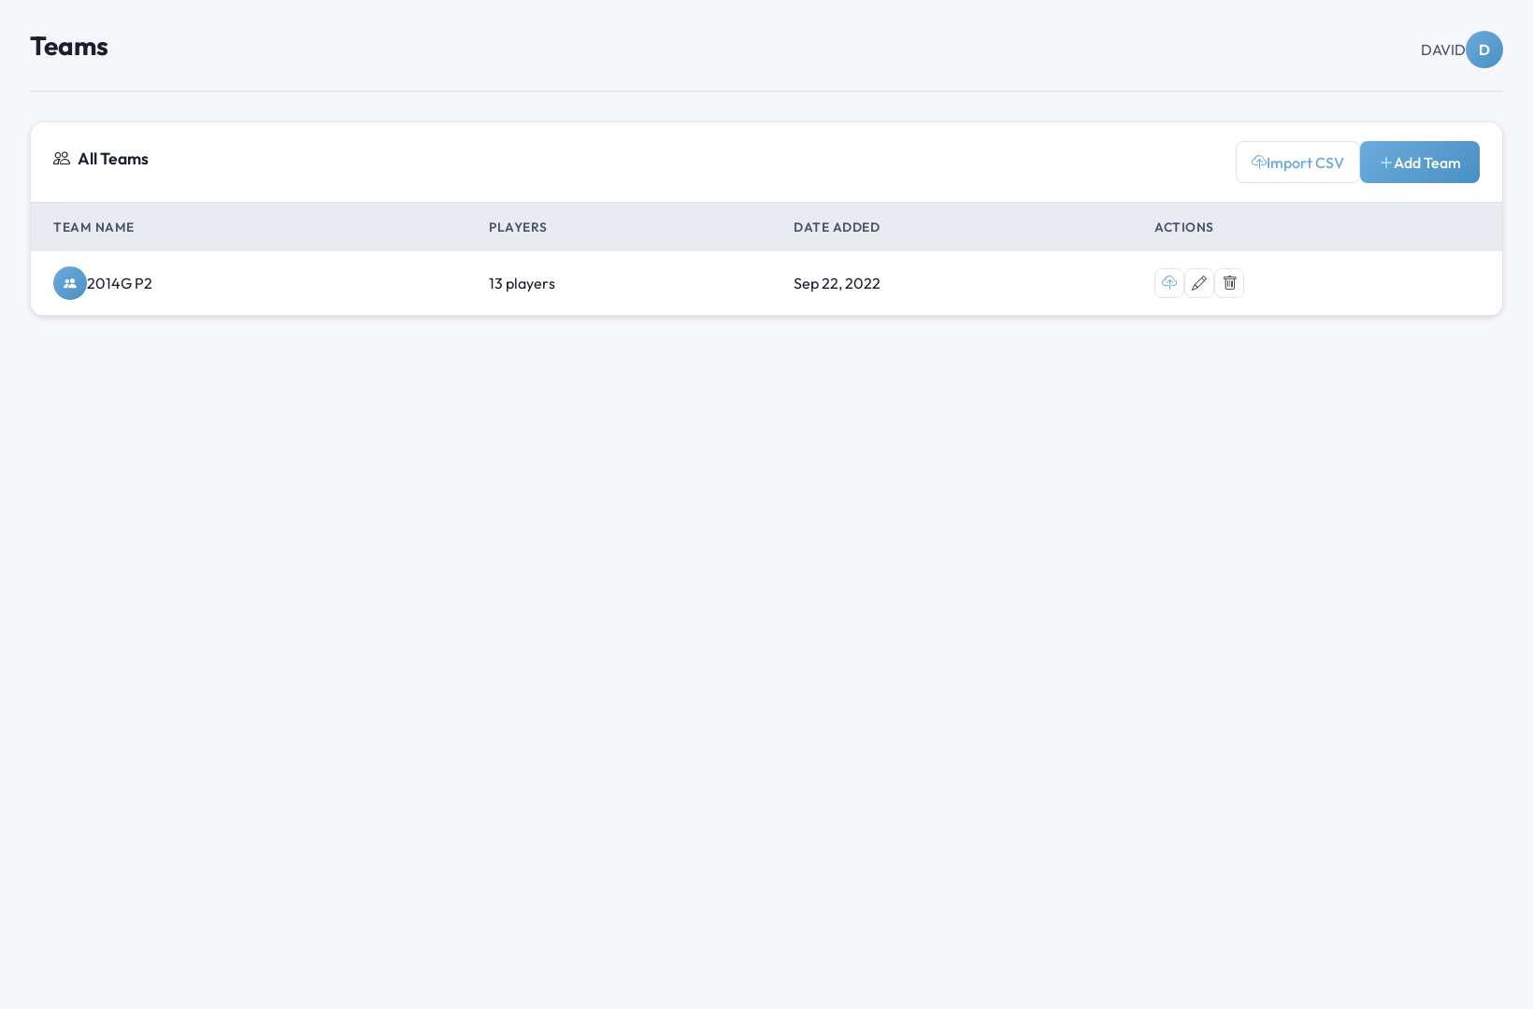Sort by the DATE ADDED column header

click(x=836, y=227)
